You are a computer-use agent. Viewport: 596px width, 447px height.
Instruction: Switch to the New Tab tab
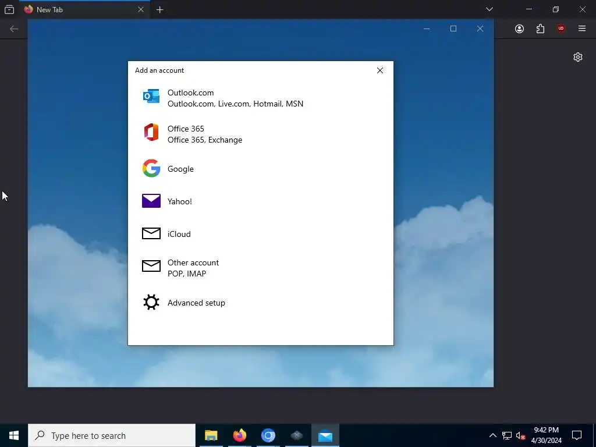pos(84,9)
